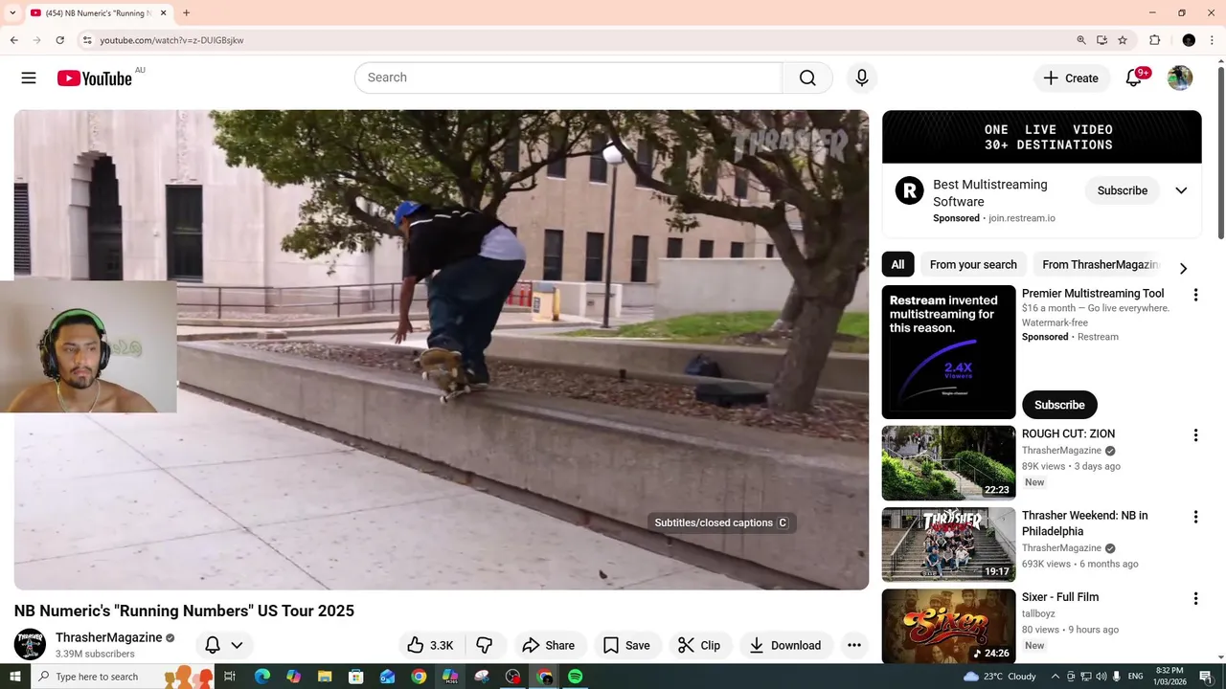Click the black Subscribe button on Restream ad

(x=1059, y=405)
